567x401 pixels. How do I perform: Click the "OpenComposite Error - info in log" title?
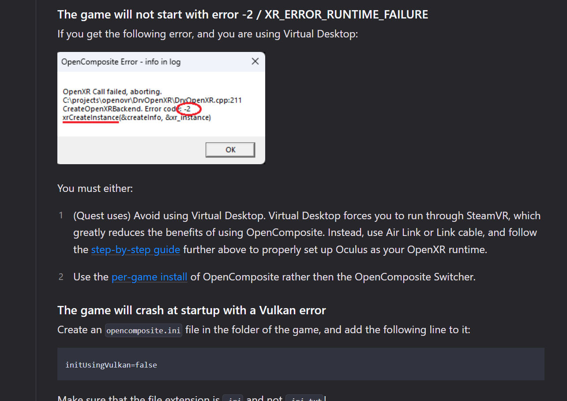[120, 62]
